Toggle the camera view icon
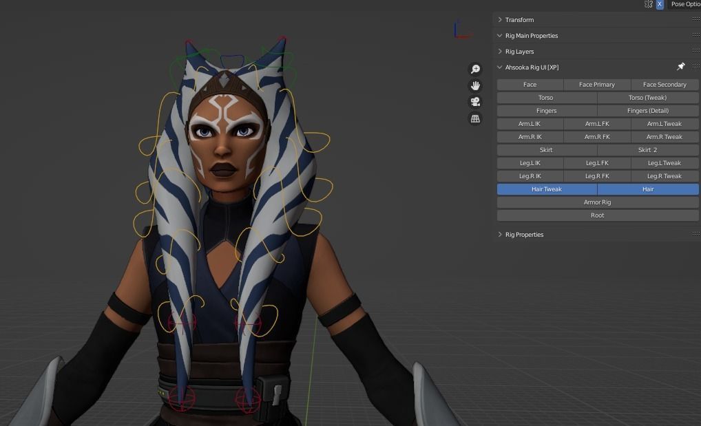The image size is (701, 426). pos(475,102)
